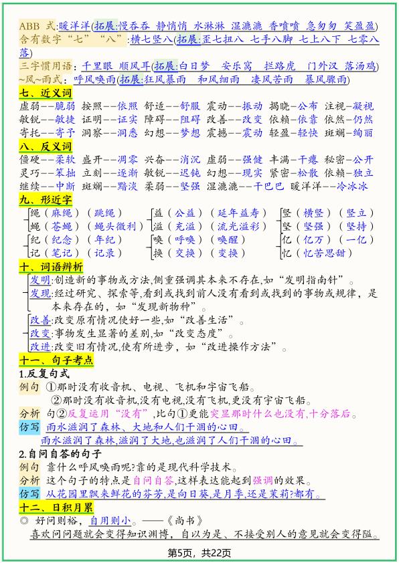Viewport: 399px width, 563px height.
Task: Click the synonym 凝视
Action: click(x=363, y=106)
